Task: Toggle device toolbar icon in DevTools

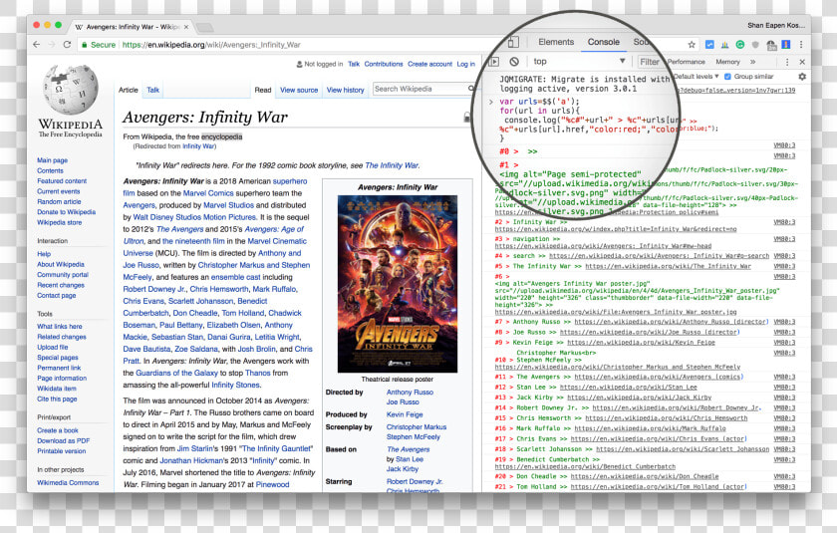Action: [513, 42]
